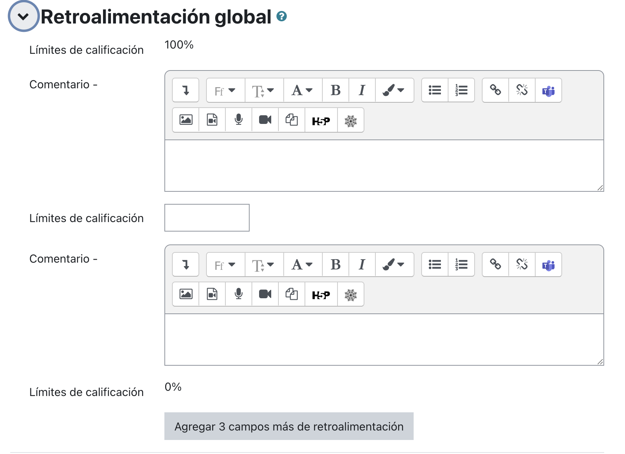
Task: Click the spiderweb plugin icon, first editor
Action: pos(351,120)
